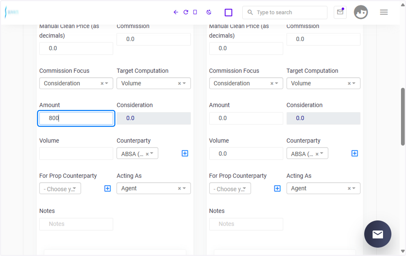Click left Commission input field
Screen dimensions: 406x256
click(154, 39)
